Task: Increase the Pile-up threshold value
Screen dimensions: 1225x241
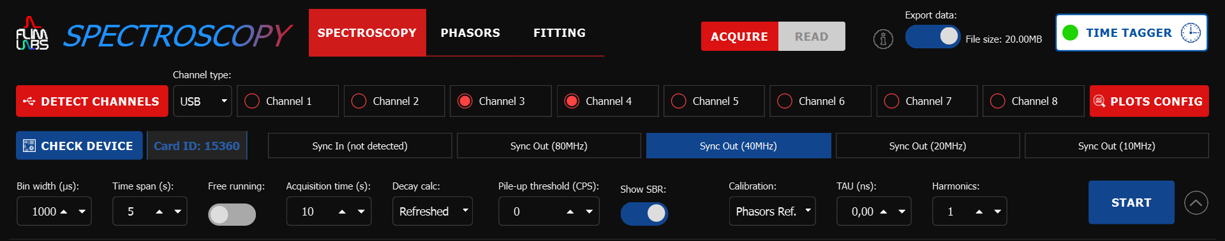Action: [x=570, y=212]
